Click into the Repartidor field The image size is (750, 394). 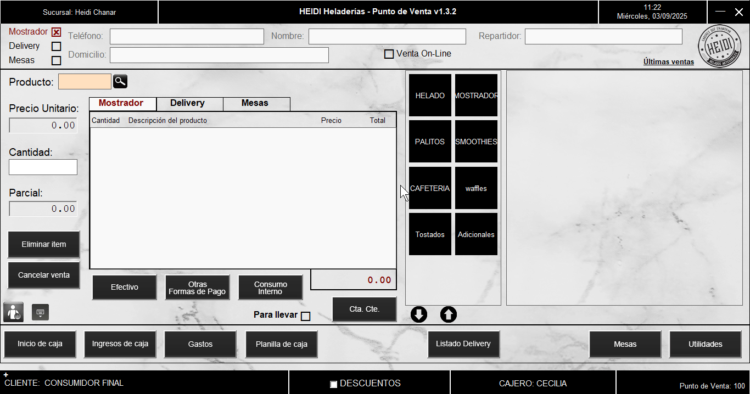(603, 36)
